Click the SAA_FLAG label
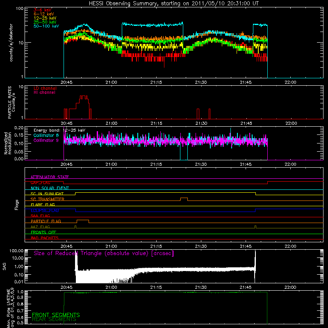The width and height of the screenshot is (328, 328). [x=40, y=216]
